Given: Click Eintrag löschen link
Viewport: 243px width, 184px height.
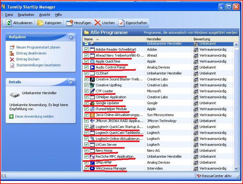Looking at the screenshot, I should click(28, 59).
